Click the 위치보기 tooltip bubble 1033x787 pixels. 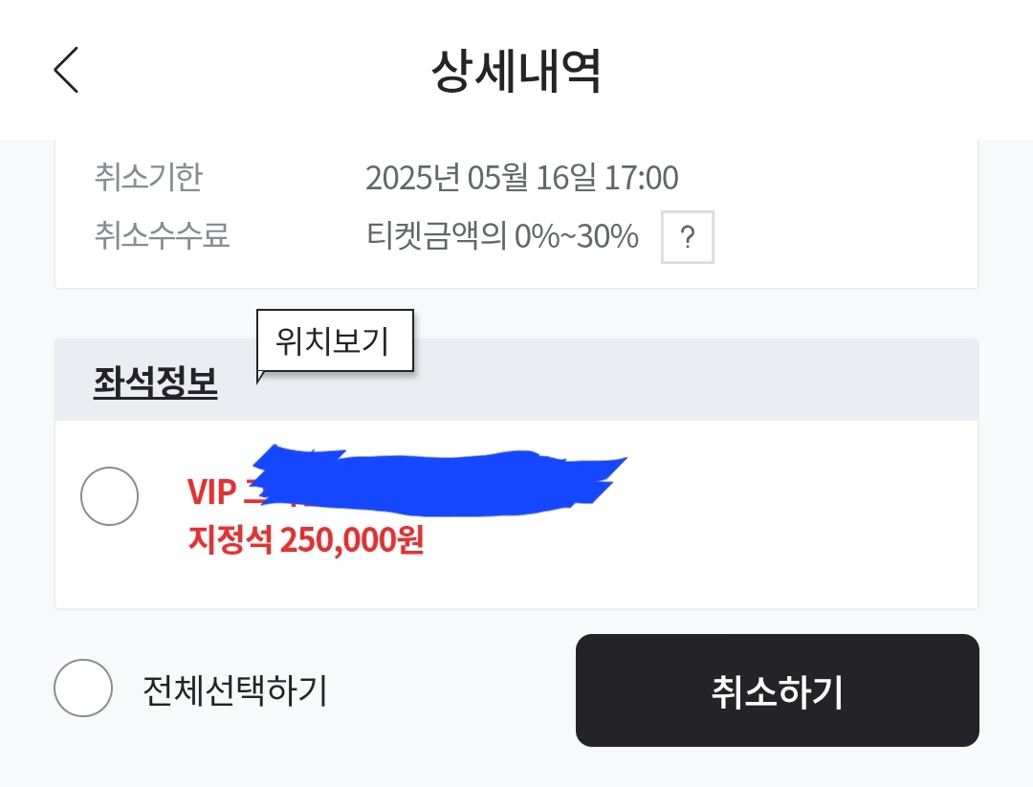335,340
